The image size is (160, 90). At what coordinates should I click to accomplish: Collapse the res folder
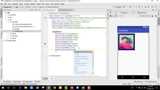pos(6,19)
